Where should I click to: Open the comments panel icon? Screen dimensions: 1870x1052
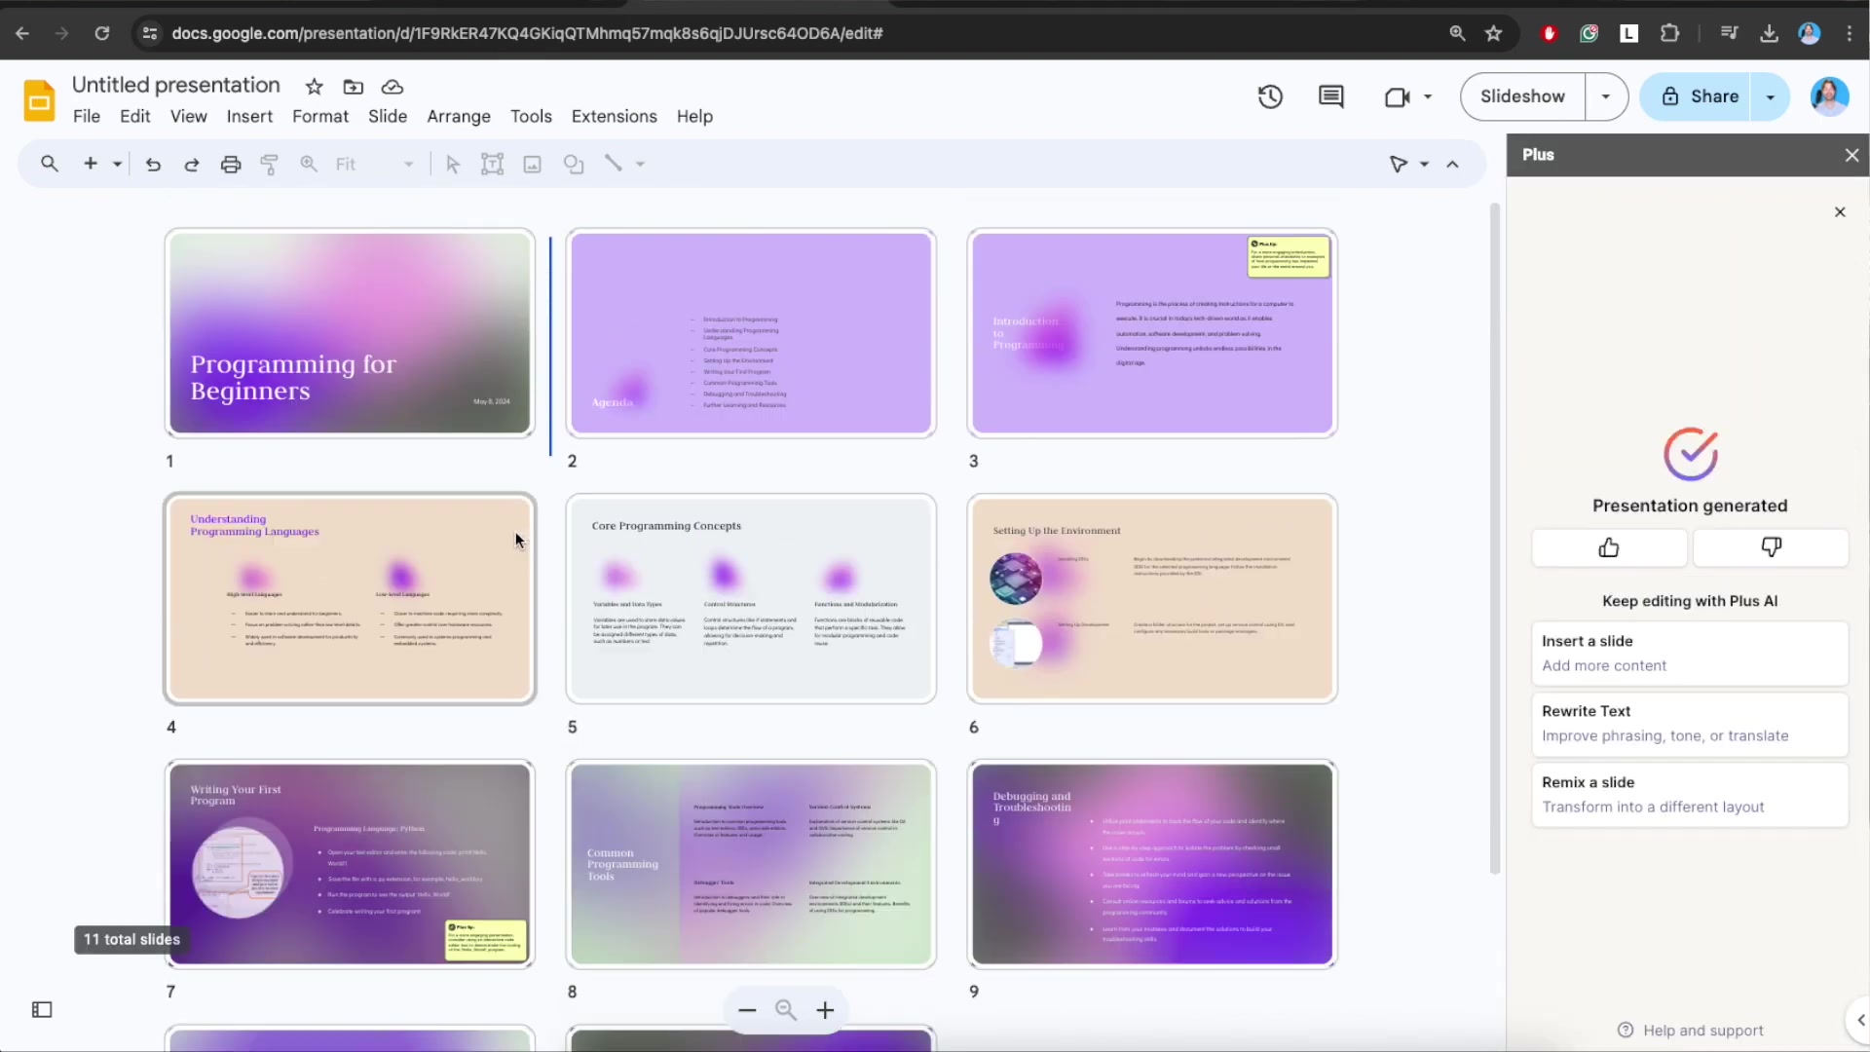pyautogui.click(x=1331, y=96)
